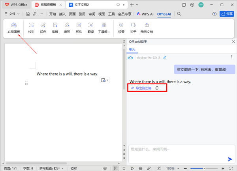Copy the AI response with the copy icon

pyautogui.click(x=157, y=88)
